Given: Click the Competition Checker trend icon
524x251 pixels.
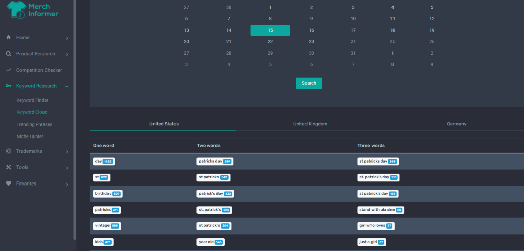Looking at the screenshot, I should pyautogui.click(x=9, y=70).
